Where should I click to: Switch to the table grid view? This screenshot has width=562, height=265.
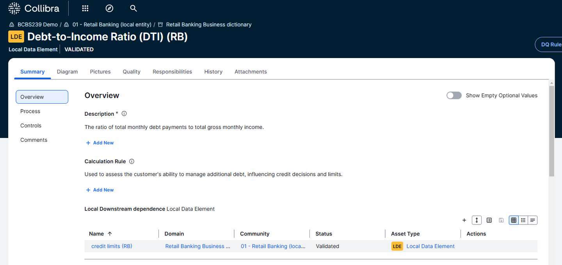514,220
